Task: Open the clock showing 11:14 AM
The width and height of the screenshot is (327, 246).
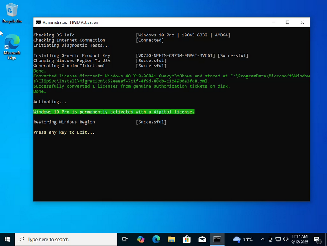Action: [x=300, y=239]
